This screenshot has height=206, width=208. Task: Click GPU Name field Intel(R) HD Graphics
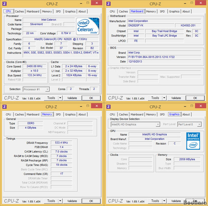pyautogui.click(x=155, y=134)
